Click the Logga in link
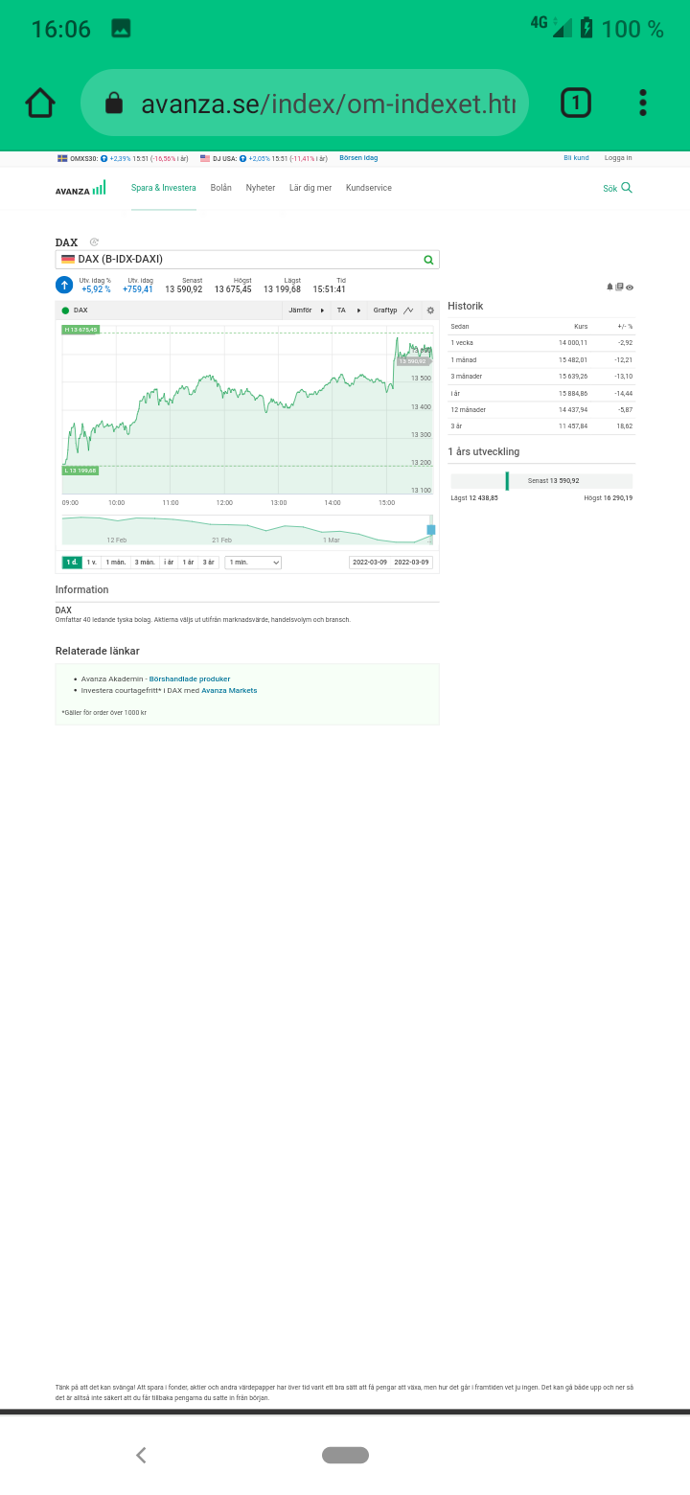Screen dimensions: 690x1495 click(618, 158)
